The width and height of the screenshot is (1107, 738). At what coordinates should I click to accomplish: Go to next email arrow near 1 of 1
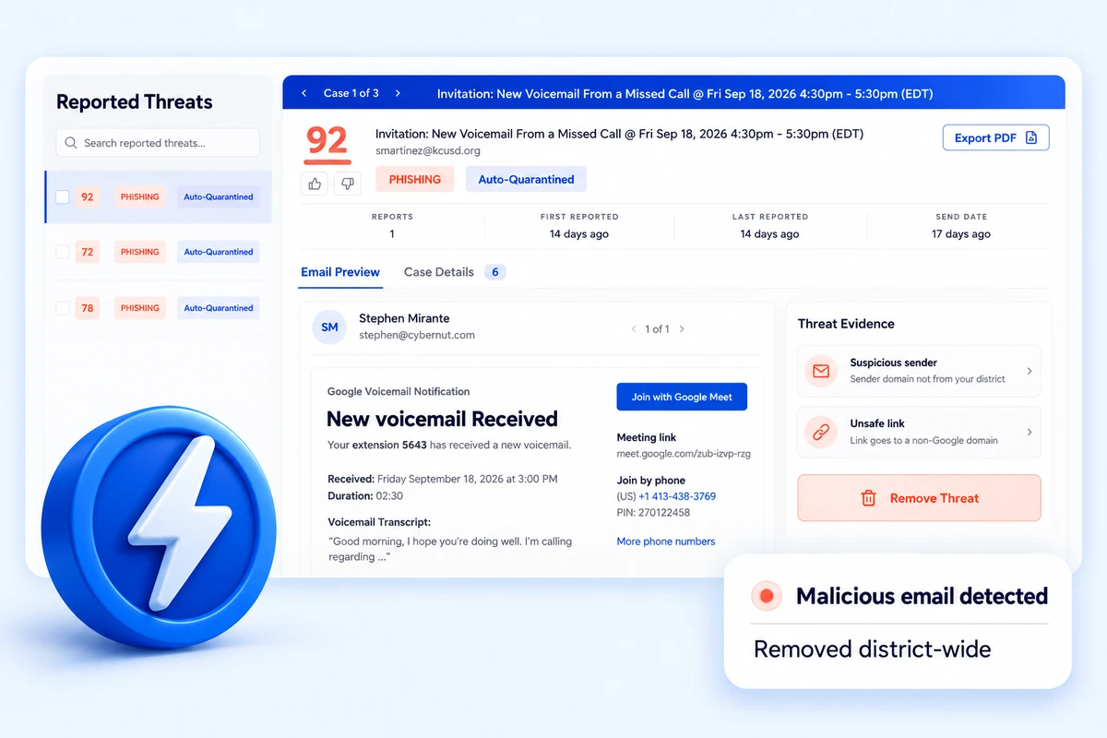(x=682, y=328)
